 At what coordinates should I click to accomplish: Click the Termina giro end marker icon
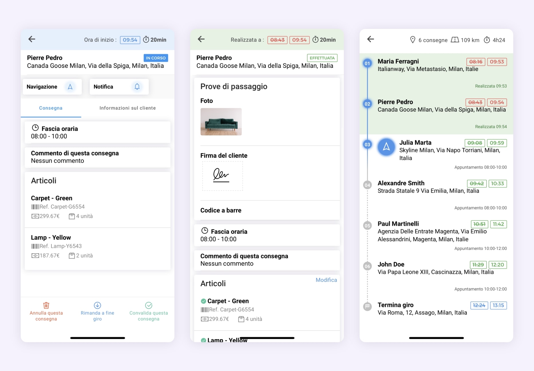pyautogui.click(x=367, y=306)
